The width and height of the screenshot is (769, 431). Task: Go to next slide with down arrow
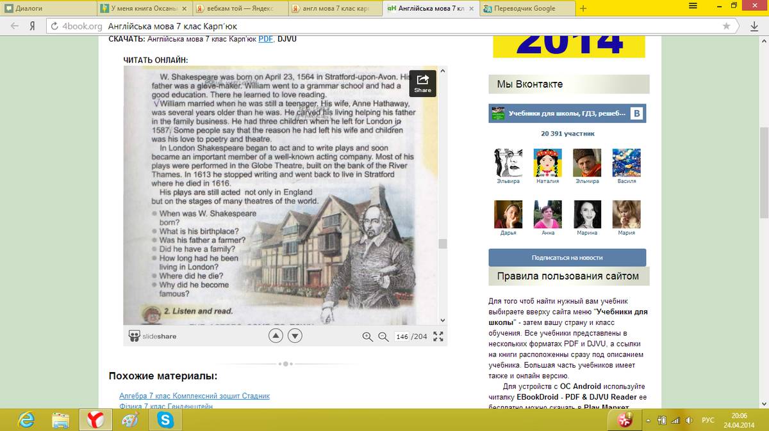pyautogui.click(x=295, y=336)
